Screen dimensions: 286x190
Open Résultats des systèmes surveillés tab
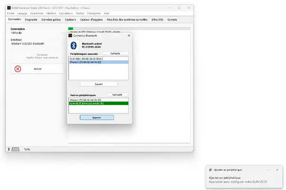pyautogui.click(x=127, y=19)
